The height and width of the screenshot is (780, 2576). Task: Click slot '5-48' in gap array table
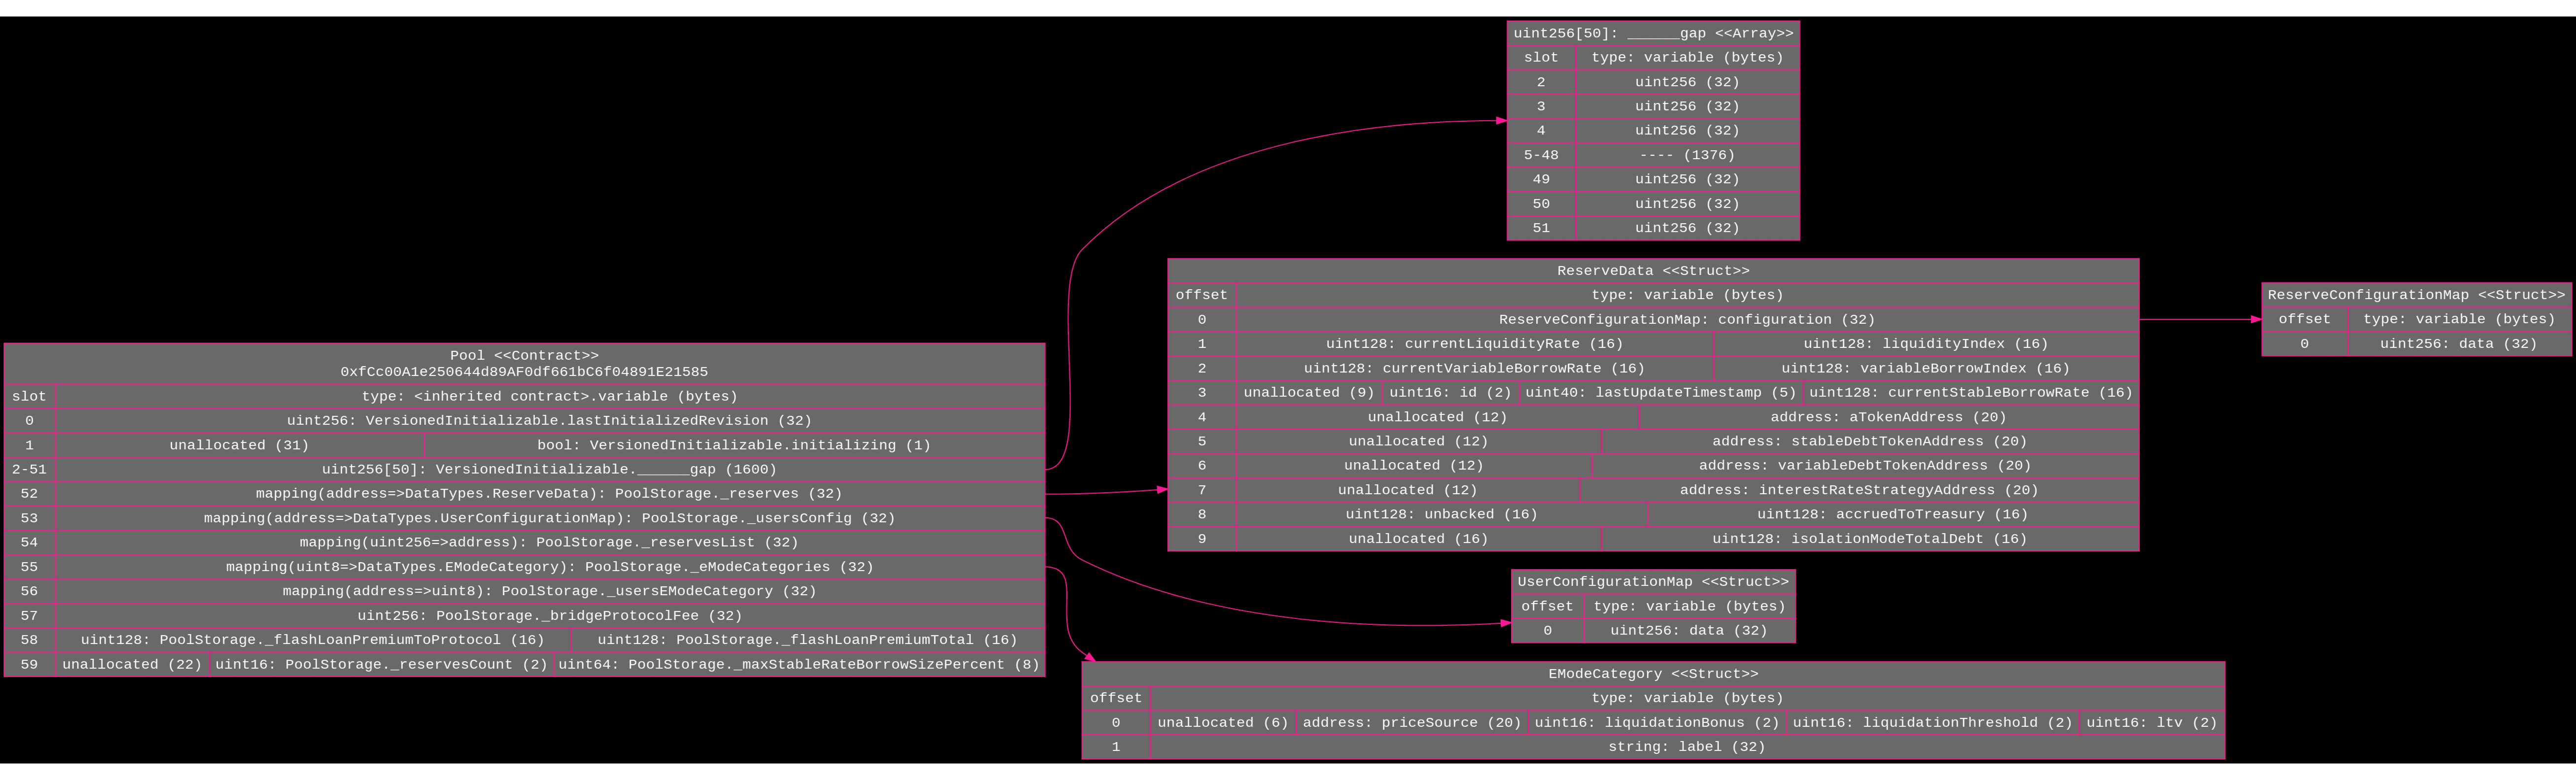point(1541,155)
